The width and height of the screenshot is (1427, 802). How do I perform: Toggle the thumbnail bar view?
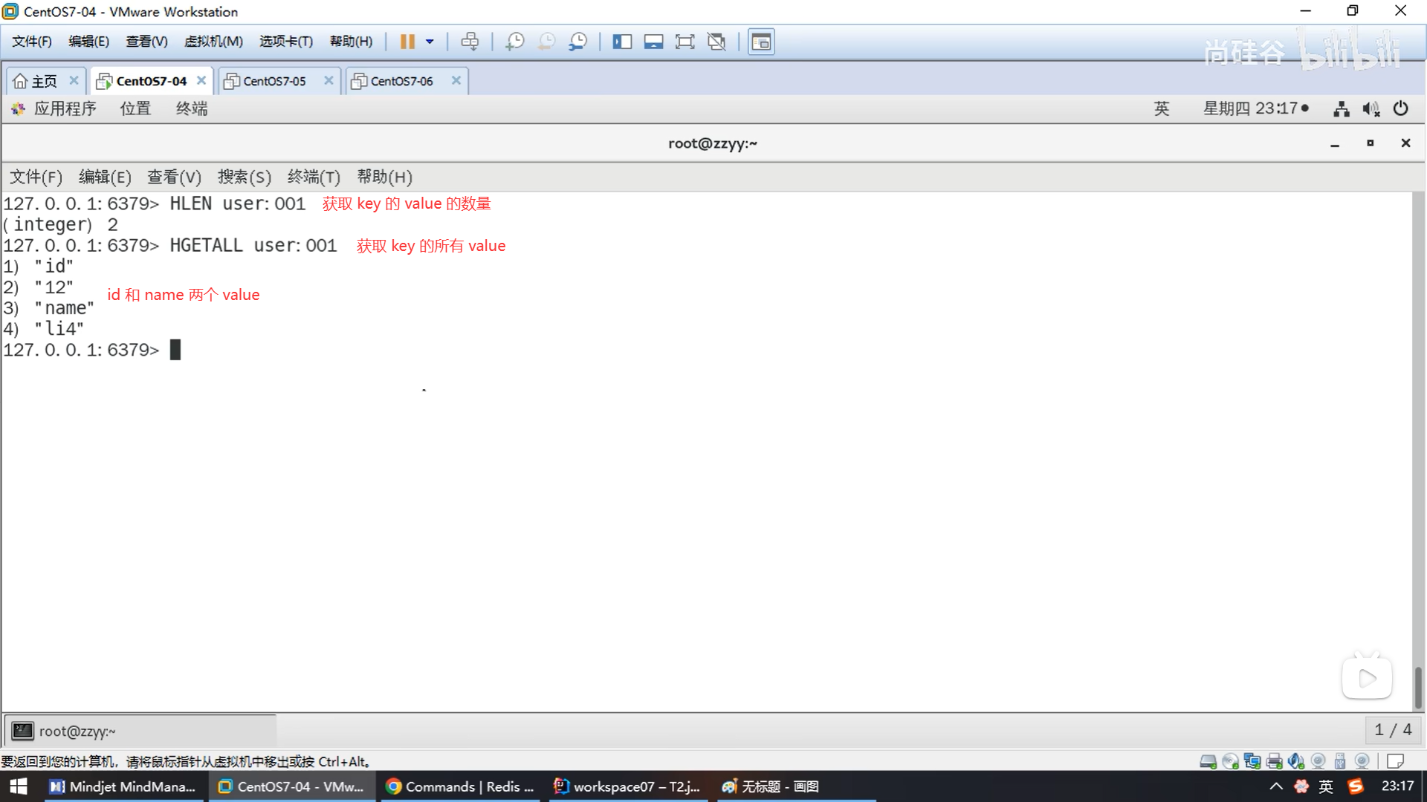[x=653, y=42]
